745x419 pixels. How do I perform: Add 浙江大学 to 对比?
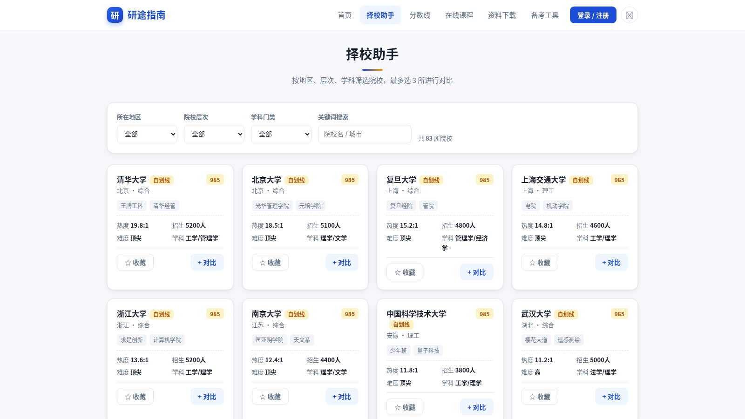(207, 397)
